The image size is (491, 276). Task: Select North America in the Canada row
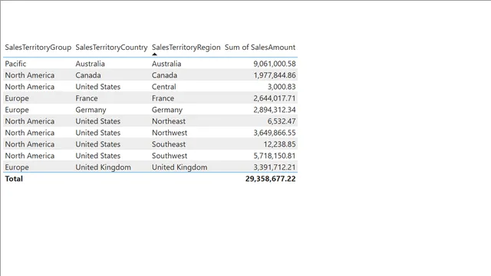point(30,75)
